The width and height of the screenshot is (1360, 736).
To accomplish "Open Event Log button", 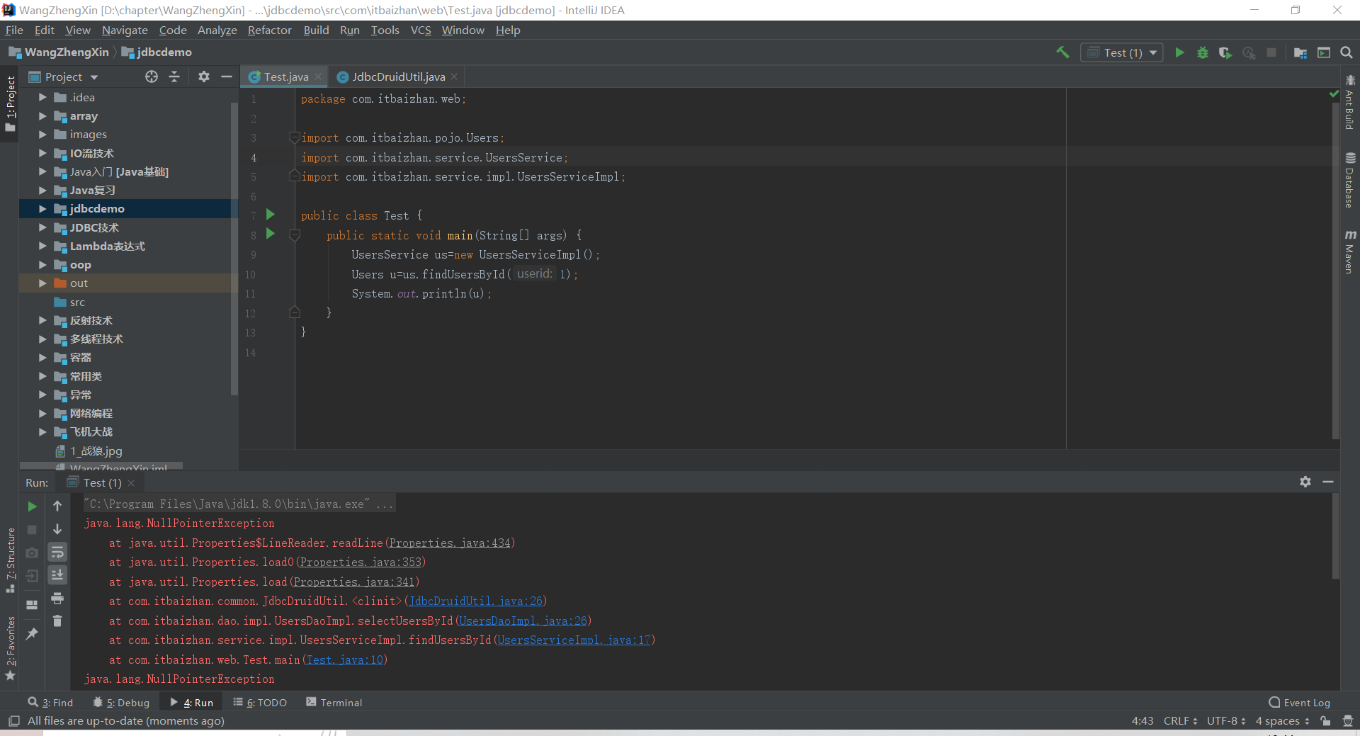I will click(x=1300, y=702).
